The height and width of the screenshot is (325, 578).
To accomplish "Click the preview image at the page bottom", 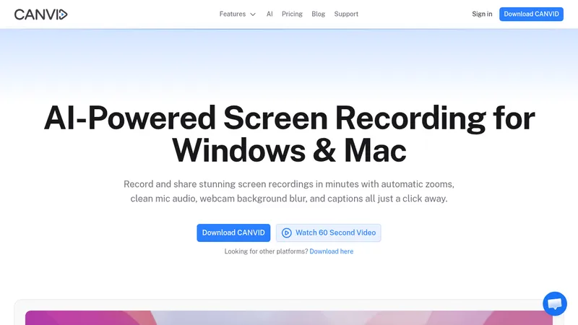I will [x=288, y=318].
